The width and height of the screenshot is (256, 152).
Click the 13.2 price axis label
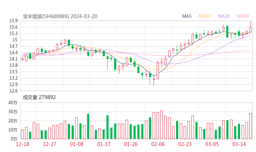click(x=13, y=78)
